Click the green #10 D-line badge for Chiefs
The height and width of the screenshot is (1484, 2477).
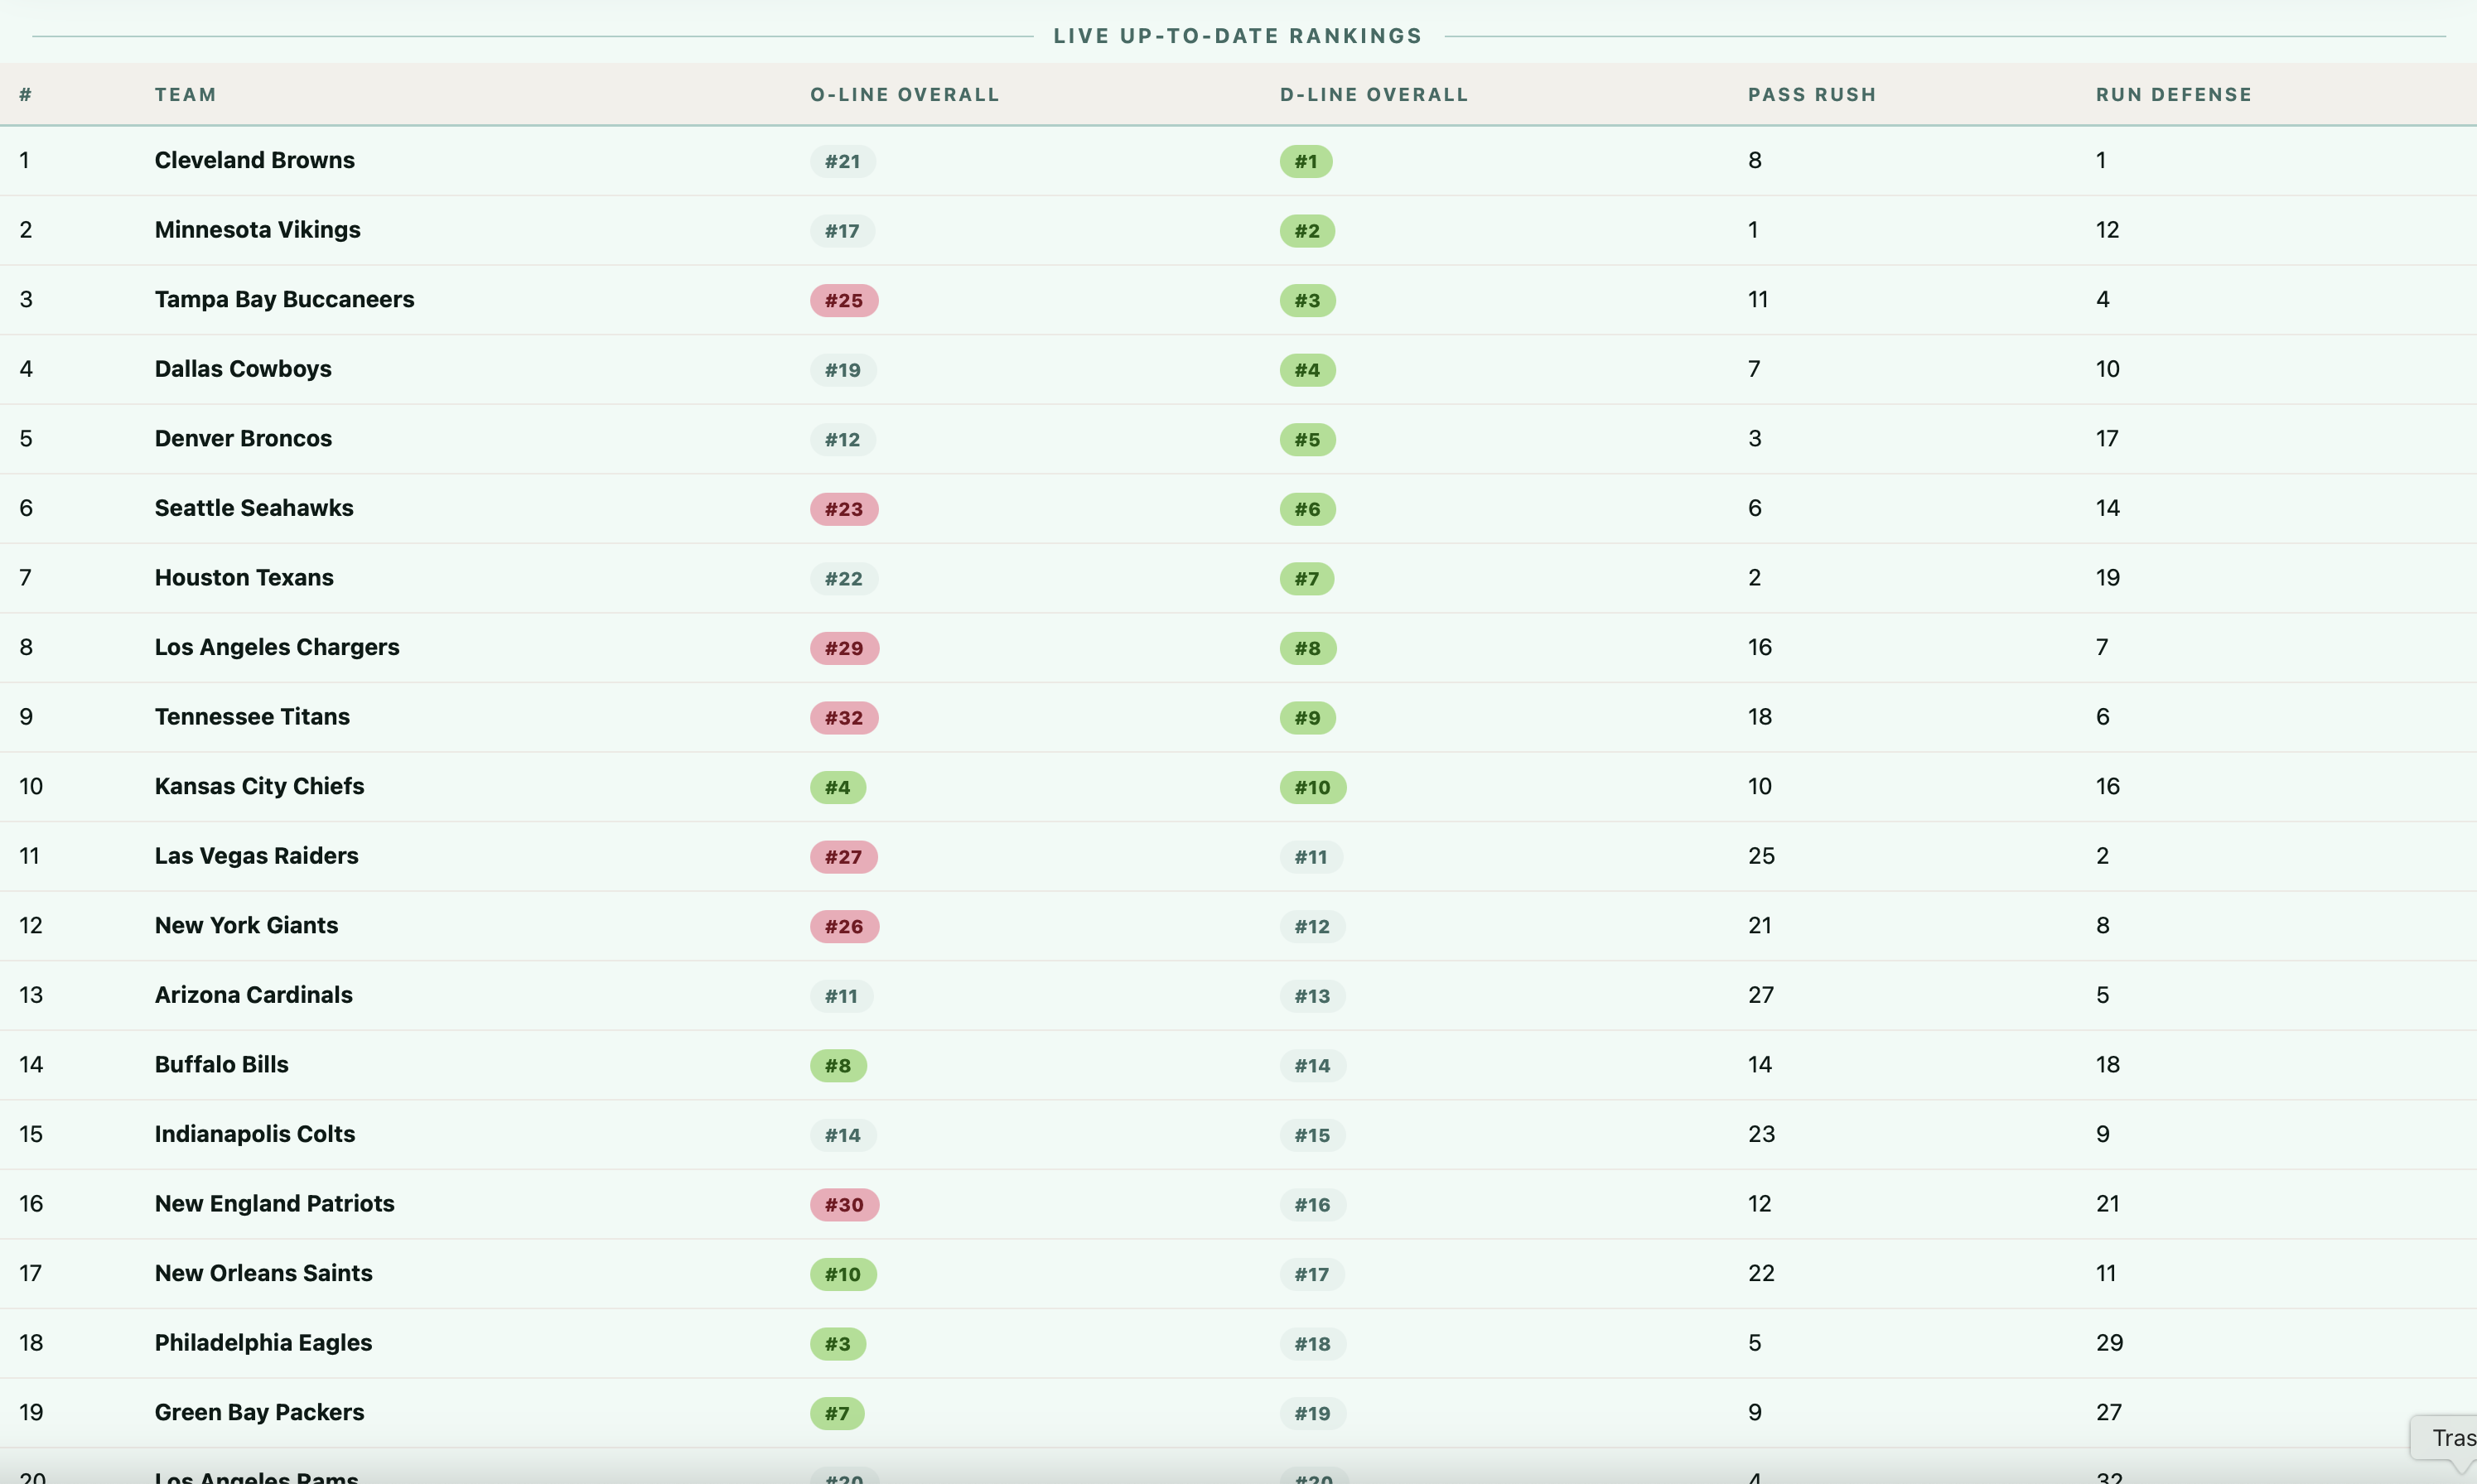[x=1312, y=787]
